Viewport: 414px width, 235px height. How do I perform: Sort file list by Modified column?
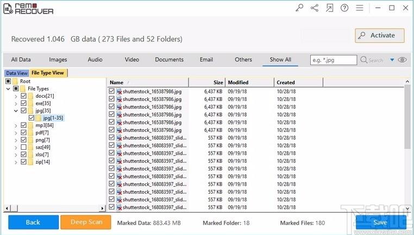[250, 82]
